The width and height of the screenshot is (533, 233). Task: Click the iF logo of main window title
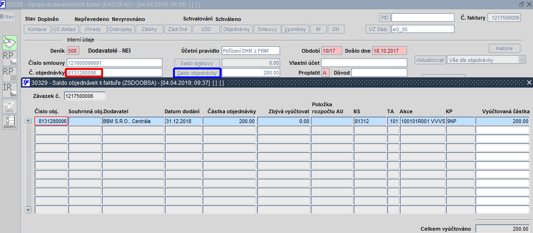pos(3,4)
